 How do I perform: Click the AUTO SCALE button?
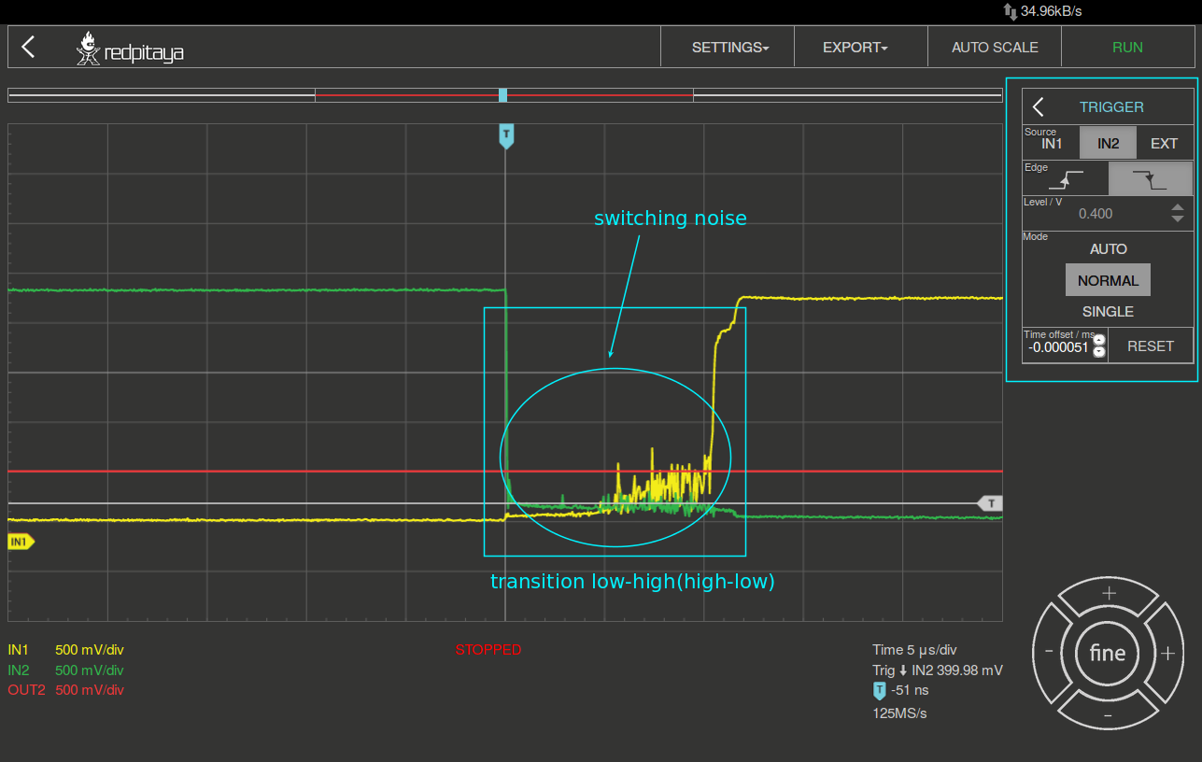(x=995, y=48)
